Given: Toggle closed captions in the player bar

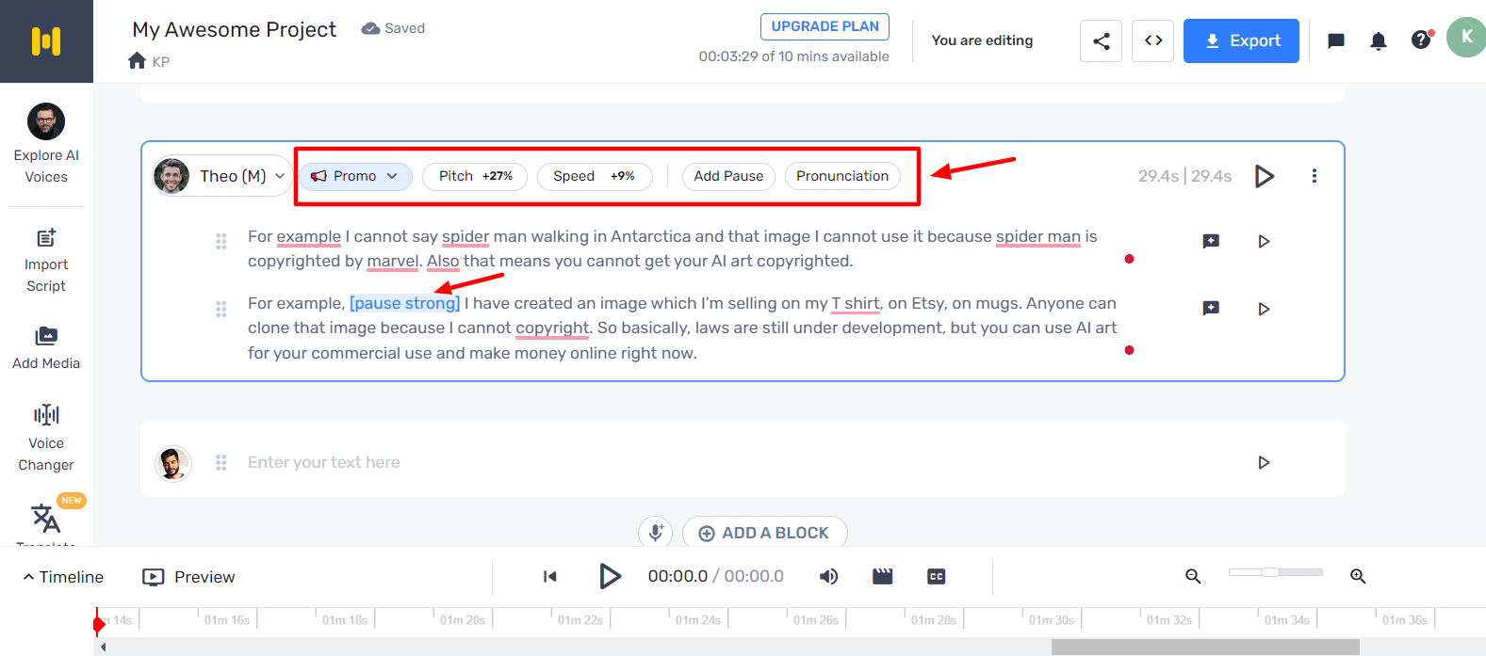Looking at the screenshot, I should [x=936, y=576].
